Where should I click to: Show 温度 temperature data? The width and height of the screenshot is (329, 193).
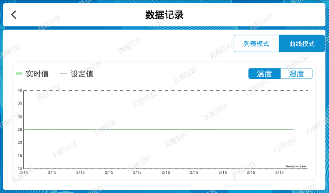[x=264, y=74]
